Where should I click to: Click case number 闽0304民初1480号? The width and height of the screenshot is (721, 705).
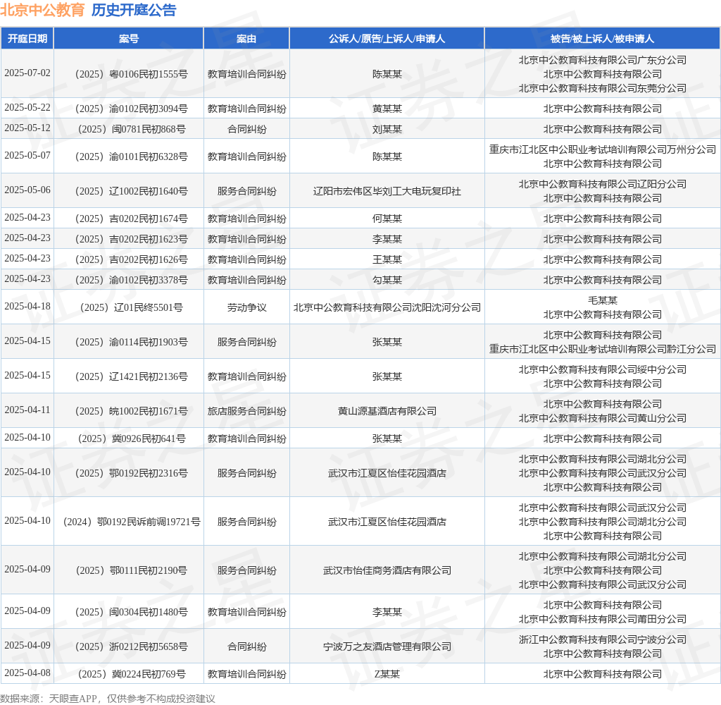pos(132,612)
